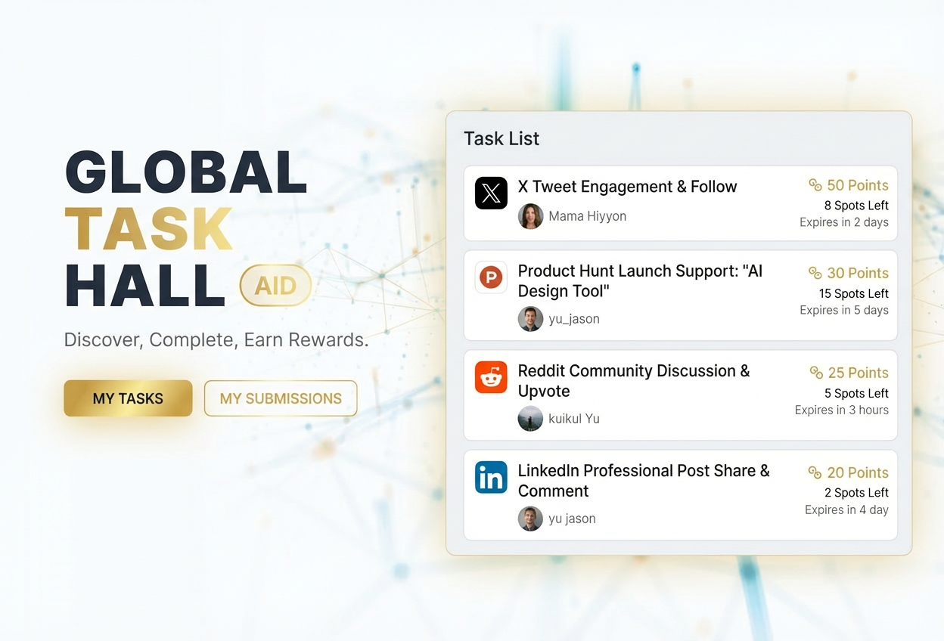Click the points icon beside 20 Points

tap(815, 472)
